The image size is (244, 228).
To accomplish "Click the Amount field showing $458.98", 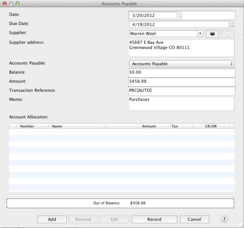I will point(182,82).
